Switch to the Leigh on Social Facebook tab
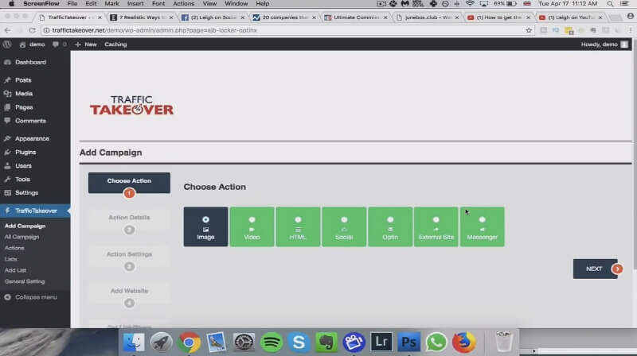 tap(213, 17)
